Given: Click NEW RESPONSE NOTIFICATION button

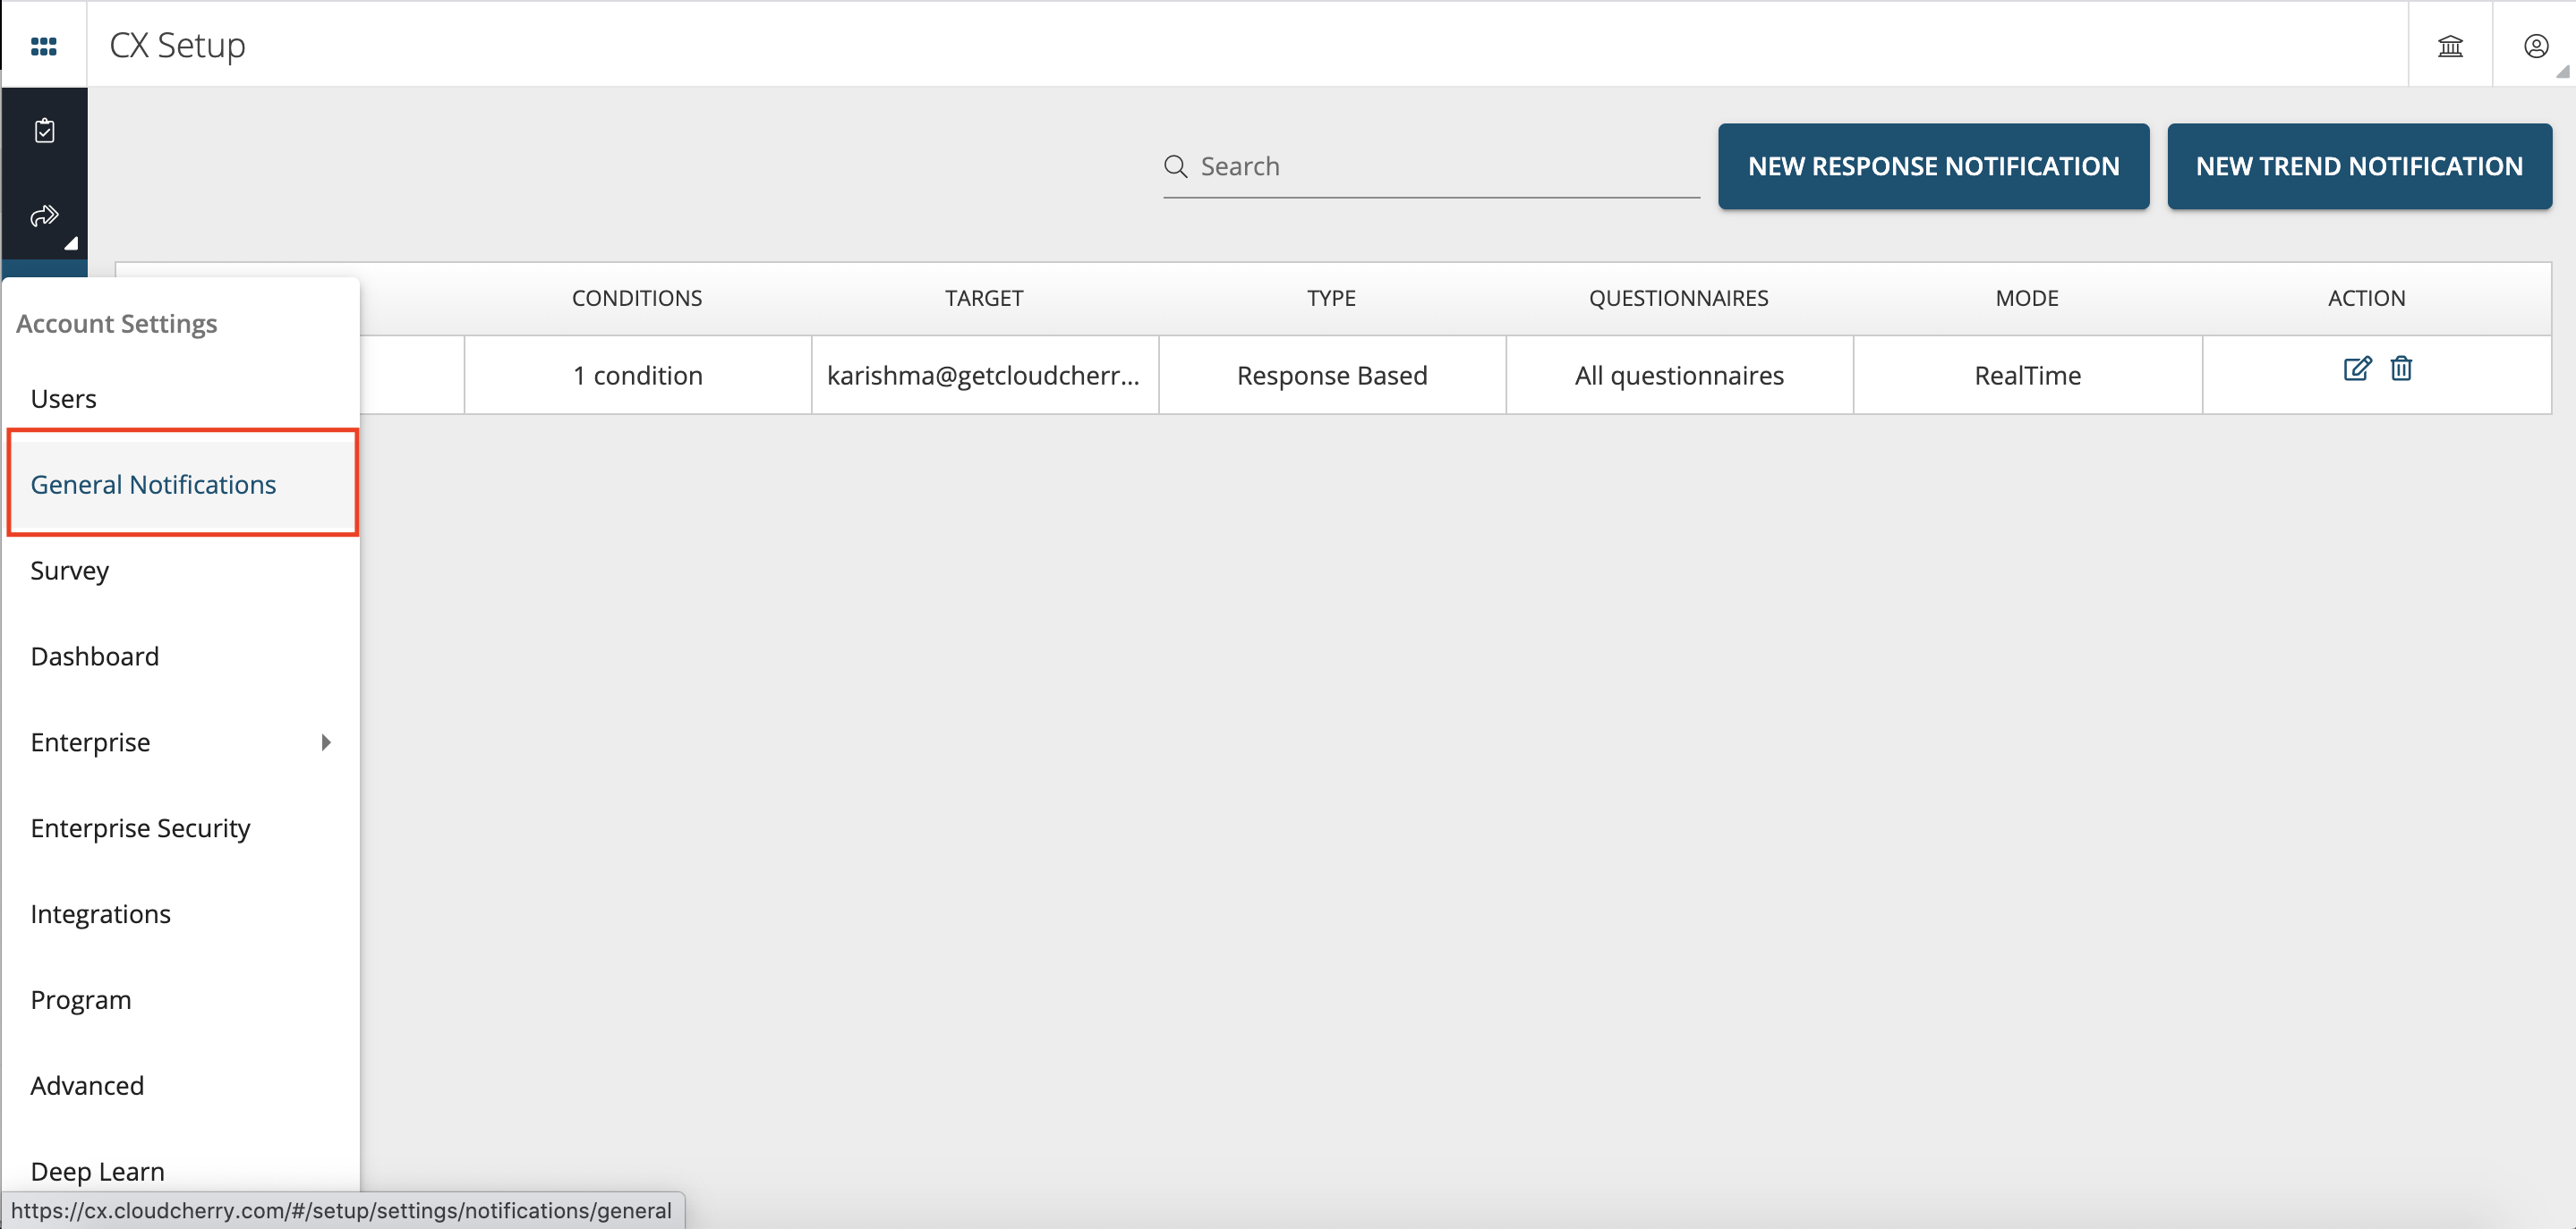Looking at the screenshot, I should (x=1933, y=165).
